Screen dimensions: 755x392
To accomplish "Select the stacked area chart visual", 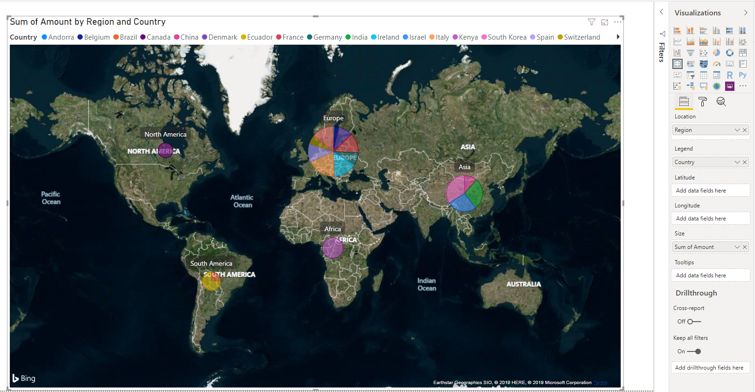I will [x=704, y=41].
